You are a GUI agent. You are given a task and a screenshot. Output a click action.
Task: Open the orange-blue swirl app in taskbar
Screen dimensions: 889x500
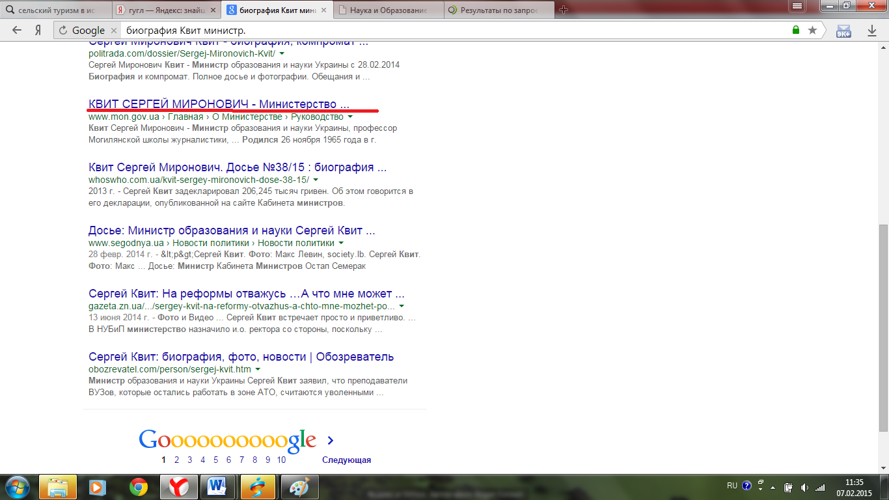click(x=258, y=487)
